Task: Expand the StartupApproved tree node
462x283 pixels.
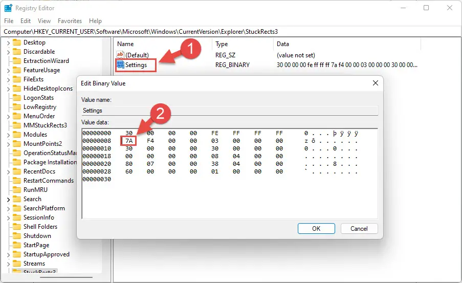Action: (x=8, y=255)
